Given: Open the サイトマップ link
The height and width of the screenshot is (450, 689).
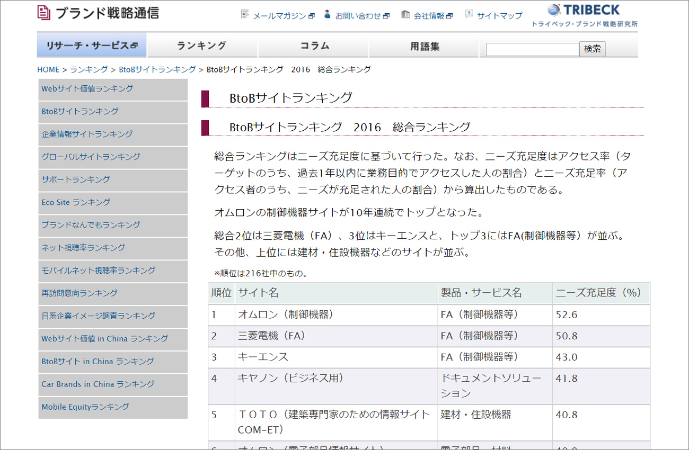Looking at the screenshot, I should pyautogui.click(x=499, y=16).
